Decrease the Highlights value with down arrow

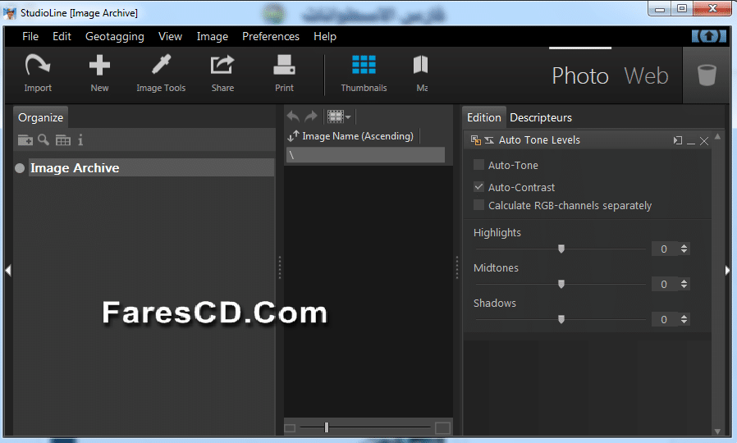coord(684,252)
